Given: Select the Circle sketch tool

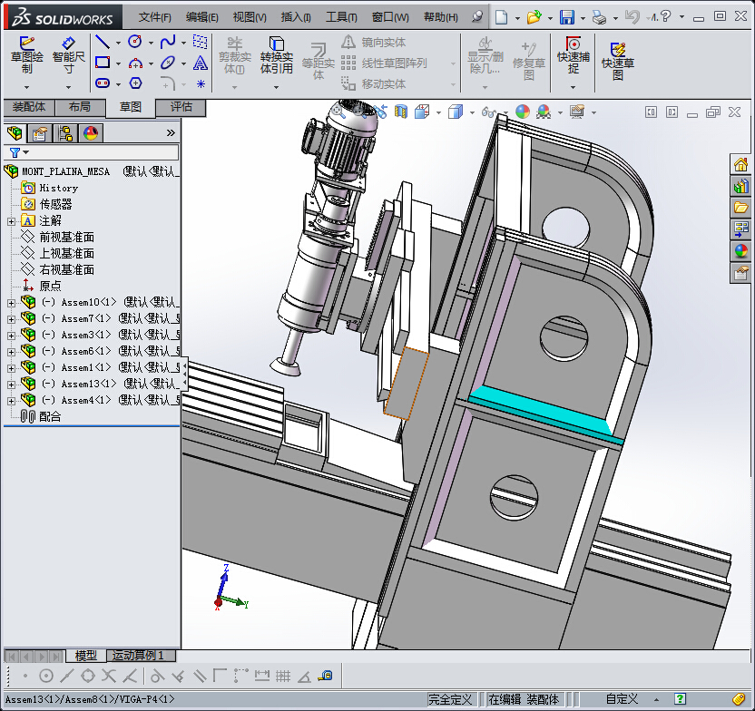Looking at the screenshot, I should tap(135, 43).
